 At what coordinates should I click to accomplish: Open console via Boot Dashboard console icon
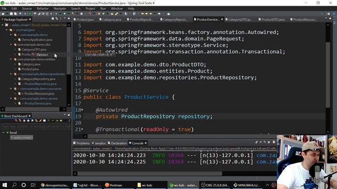pyautogui.click(x=33, y=120)
